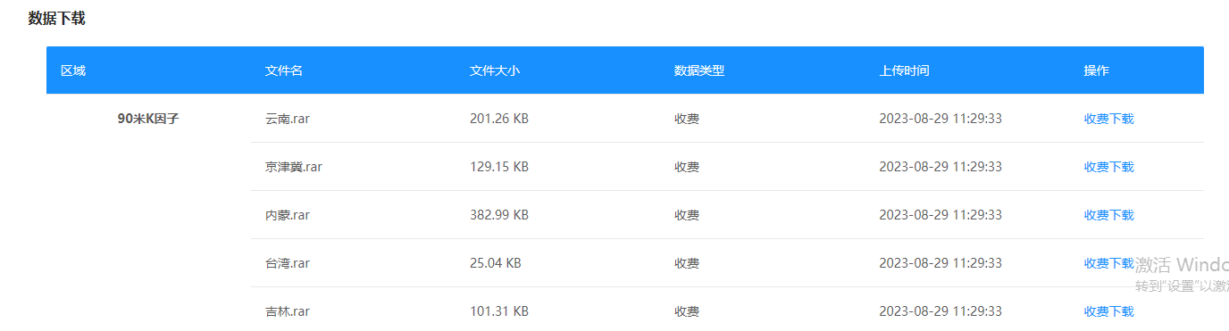
Task: Click the 文件大小 column header
Action: (x=495, y=70)
